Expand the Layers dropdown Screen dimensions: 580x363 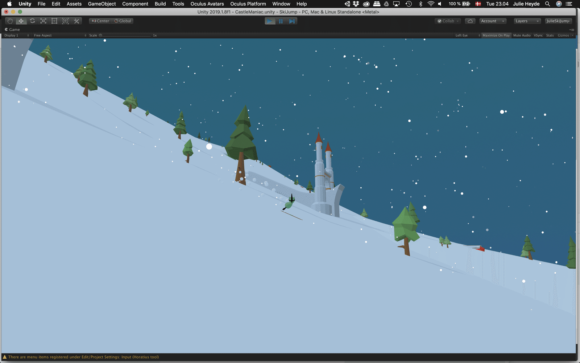527,21
